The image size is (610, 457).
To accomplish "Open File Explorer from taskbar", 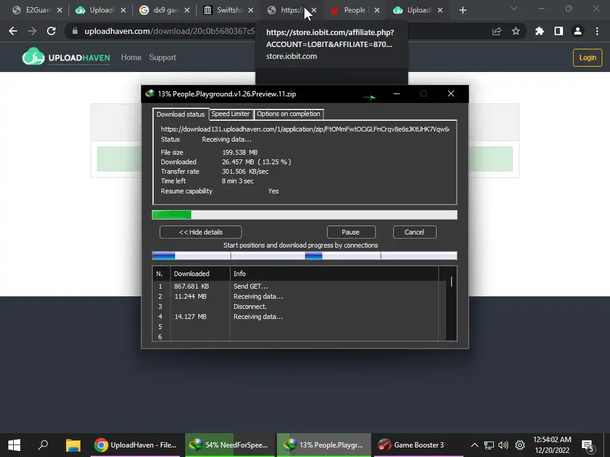I will coord(73,445).
